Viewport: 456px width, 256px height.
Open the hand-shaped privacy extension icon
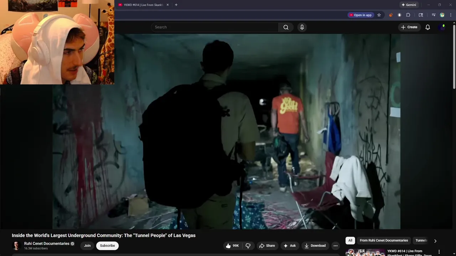[399, 15]
